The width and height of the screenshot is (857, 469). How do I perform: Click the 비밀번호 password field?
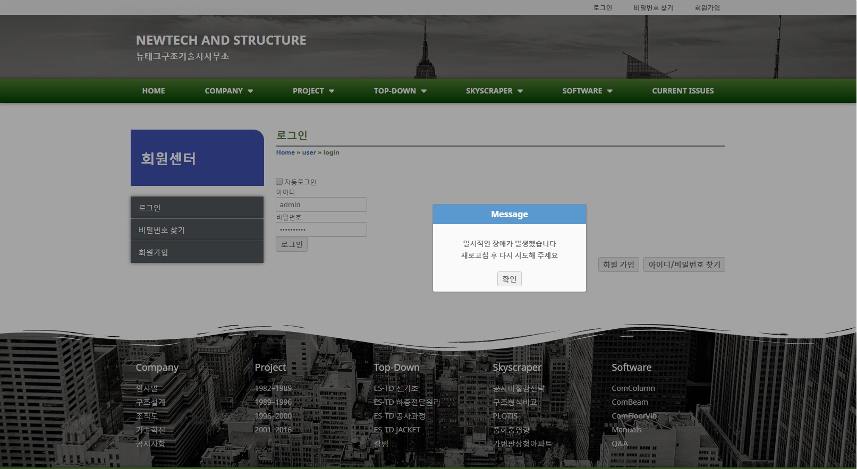(x=321, y=229)
